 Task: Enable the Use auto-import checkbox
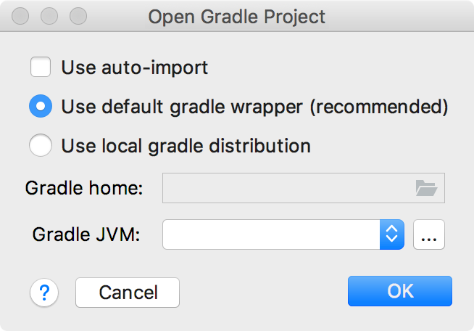pos(40,67)
